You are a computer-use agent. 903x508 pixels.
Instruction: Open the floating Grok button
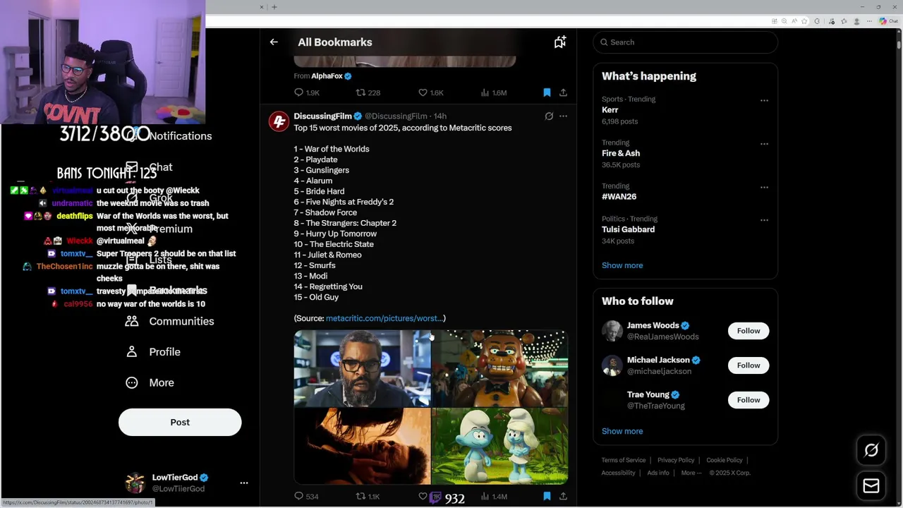click(x=871, y=450)
